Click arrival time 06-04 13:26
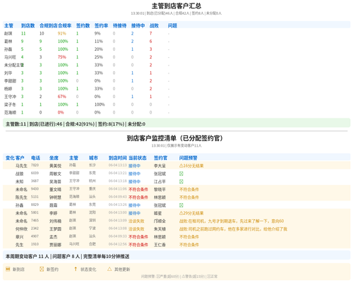 click(118, 205)
